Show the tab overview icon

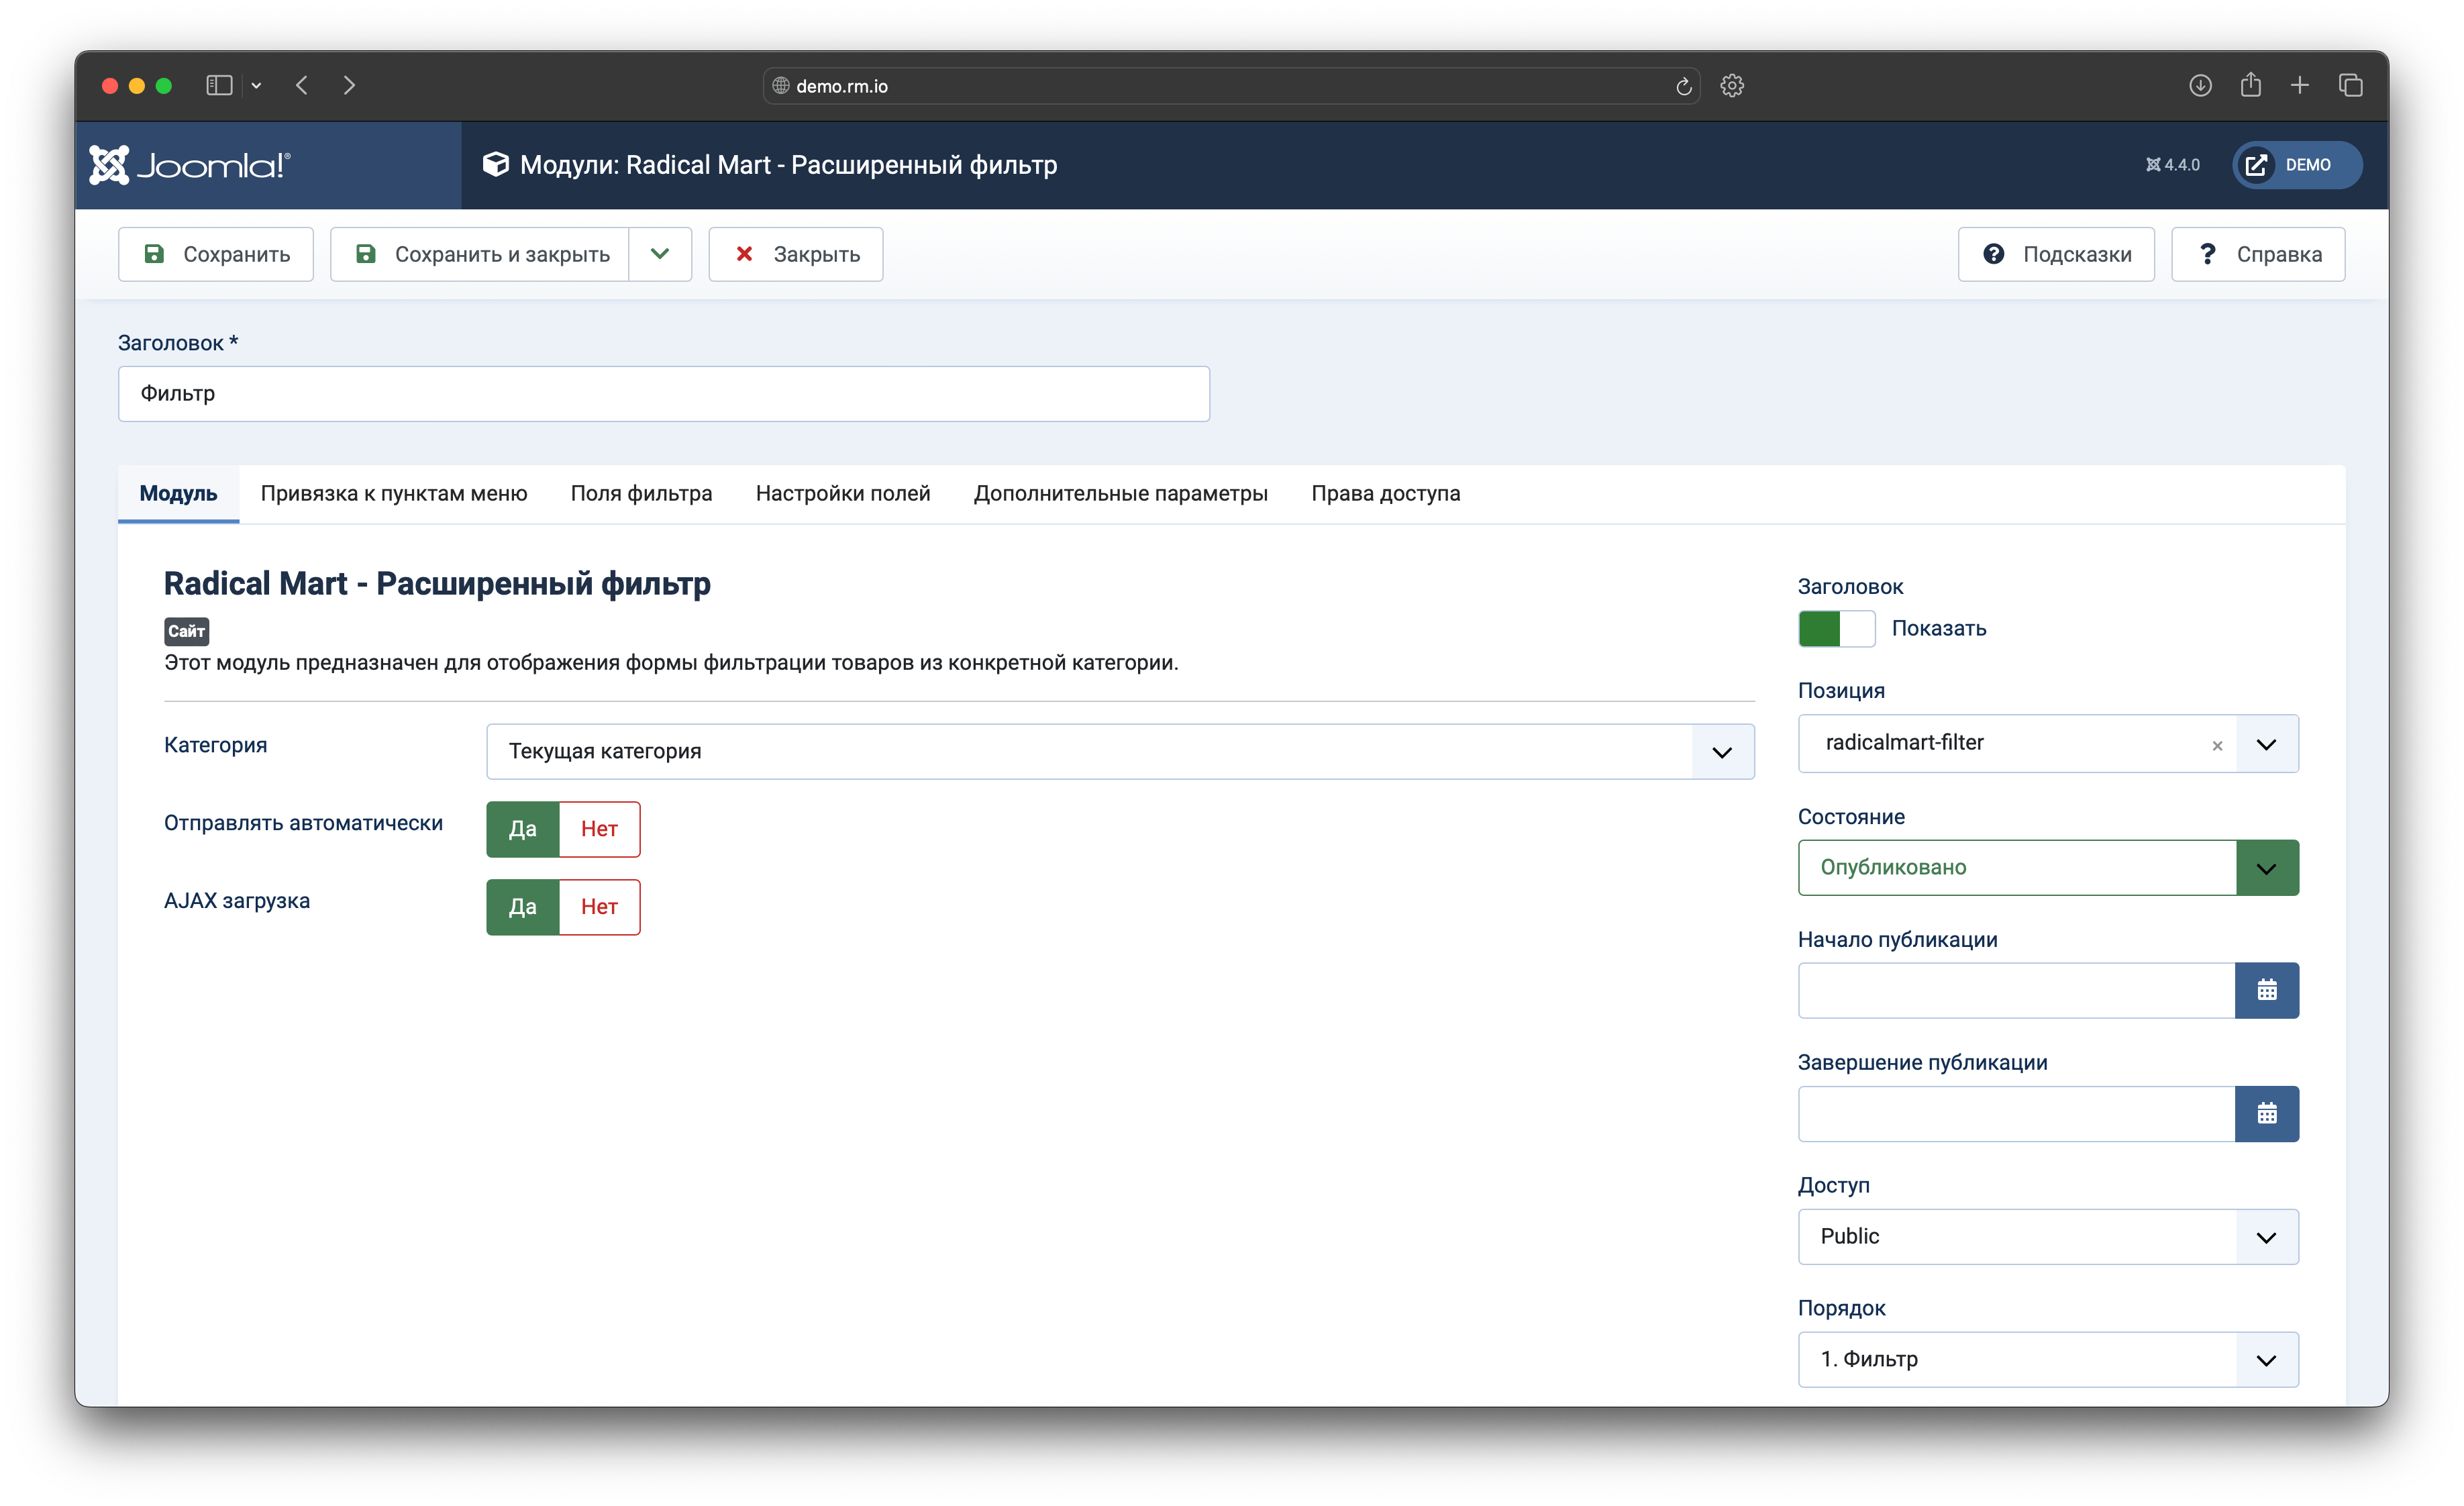(x=2350, y=86)
